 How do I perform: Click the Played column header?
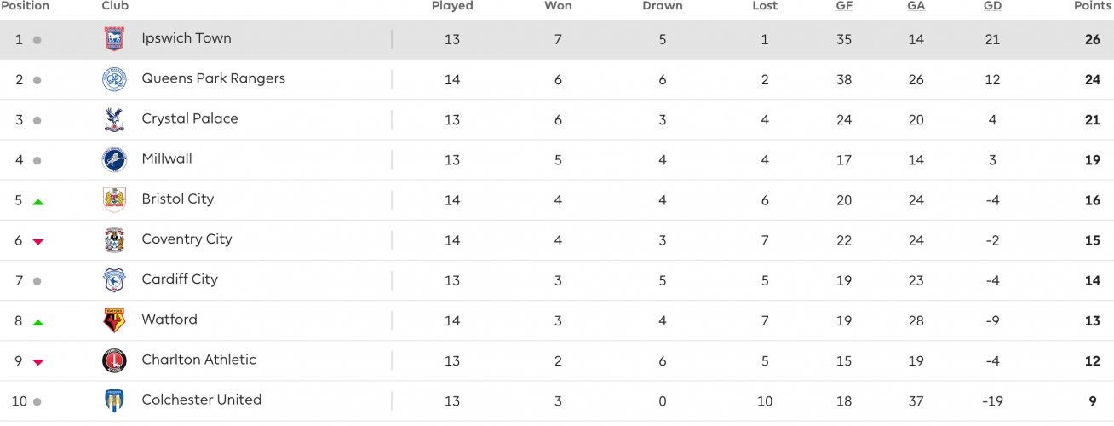452,6
